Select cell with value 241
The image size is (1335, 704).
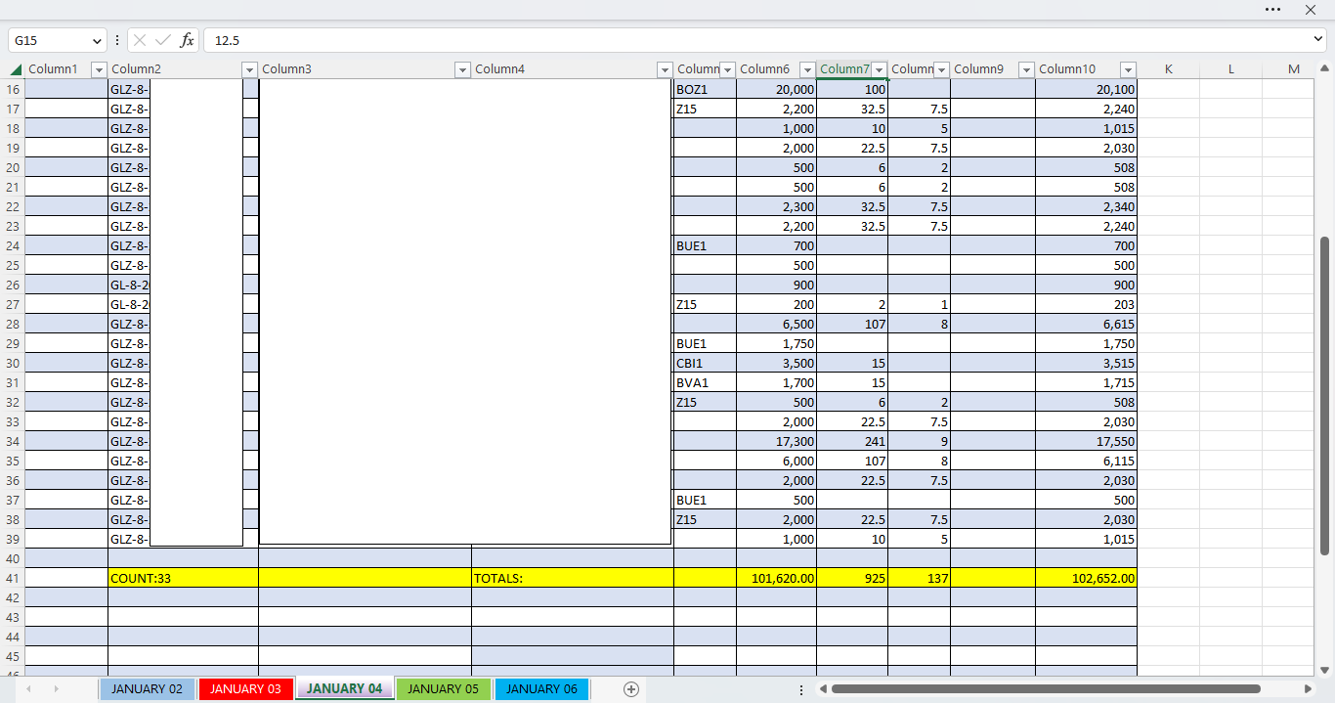click(852, 441)
